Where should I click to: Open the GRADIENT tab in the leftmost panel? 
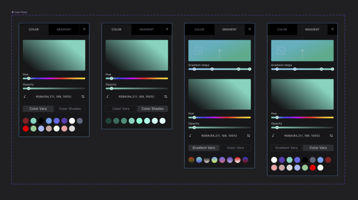[x=64, y=29]
